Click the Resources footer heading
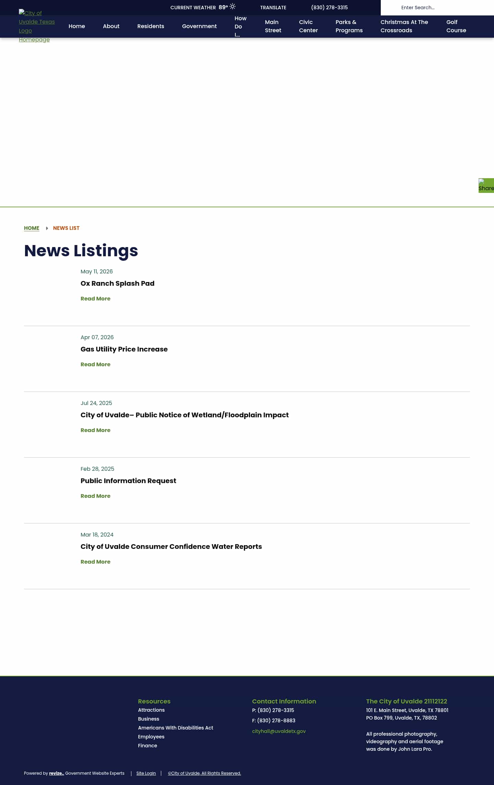494x785 pixels. pos(154,701)
